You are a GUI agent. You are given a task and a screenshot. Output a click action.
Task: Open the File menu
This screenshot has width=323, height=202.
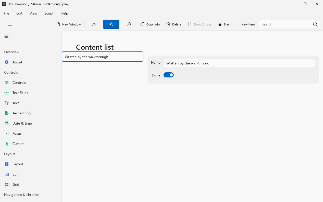pos(6,13)
